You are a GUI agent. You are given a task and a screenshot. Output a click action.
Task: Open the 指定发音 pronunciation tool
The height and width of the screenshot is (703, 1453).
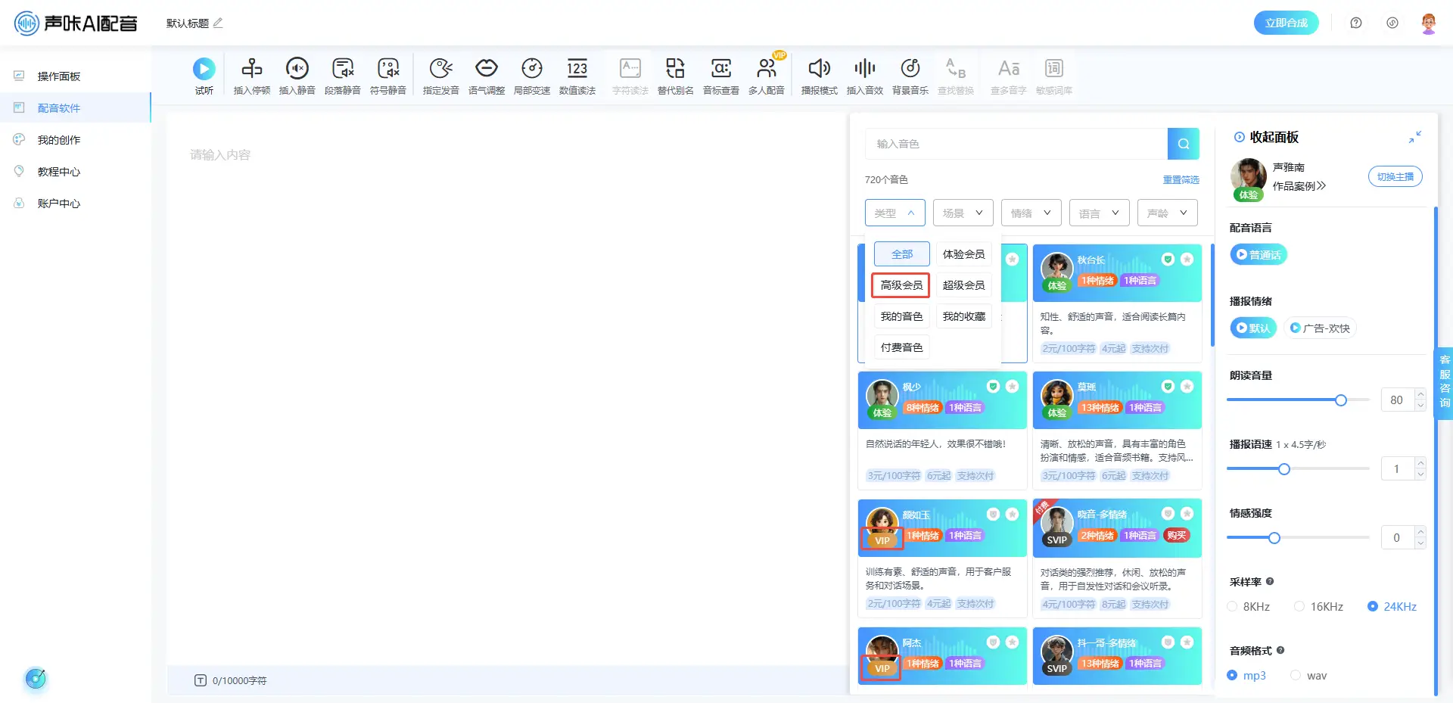tap(440, 70)
